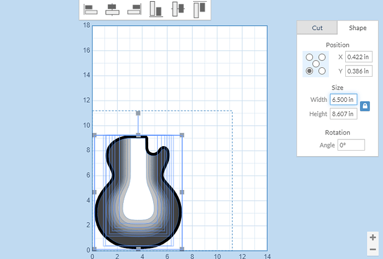Viewport: 383px width, 259px height.
Task: Click the X position input field
Action: point(358,57)
